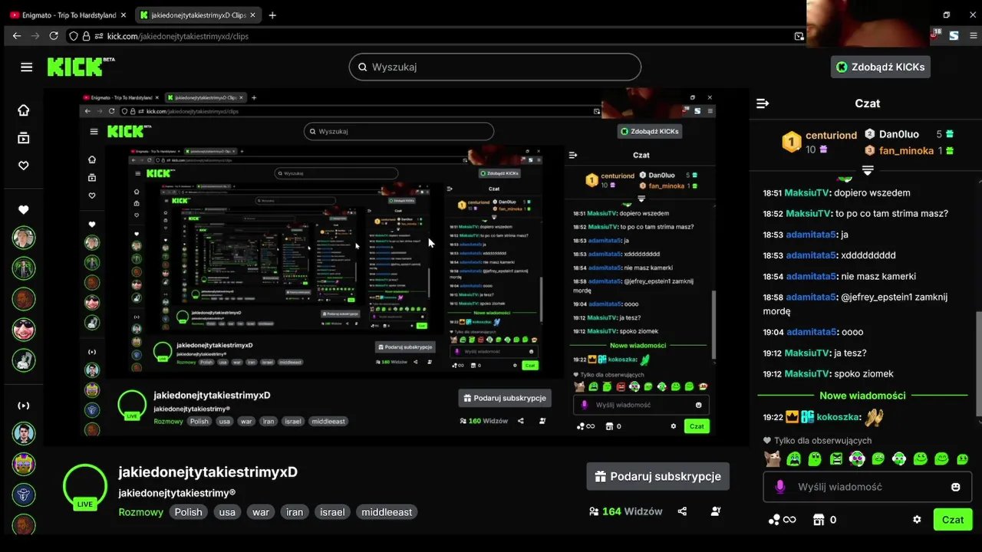Click the follow person icon next to share
Image resolution: width=982 pixels, height=552 pixels.
pos(716,511)
